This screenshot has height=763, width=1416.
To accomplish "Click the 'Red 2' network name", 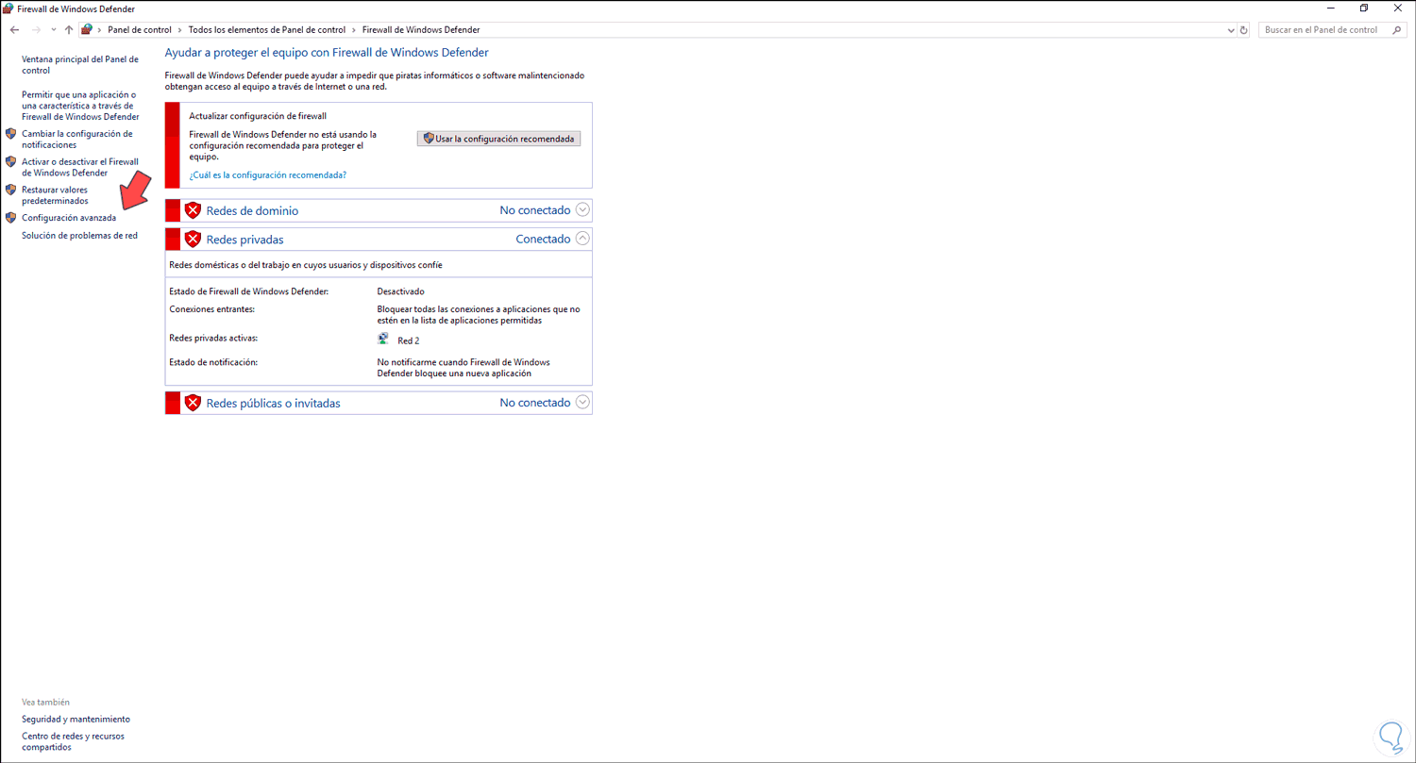I will pos(409,340).
